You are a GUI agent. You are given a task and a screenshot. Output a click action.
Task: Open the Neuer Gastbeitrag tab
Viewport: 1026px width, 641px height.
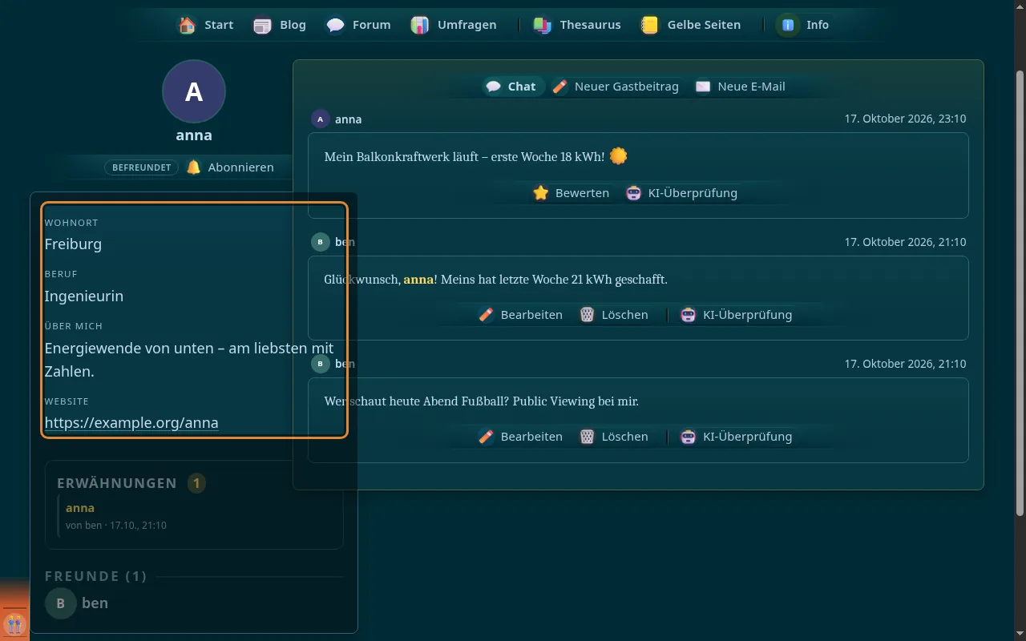pyautogui.click(x=616, y=87)
